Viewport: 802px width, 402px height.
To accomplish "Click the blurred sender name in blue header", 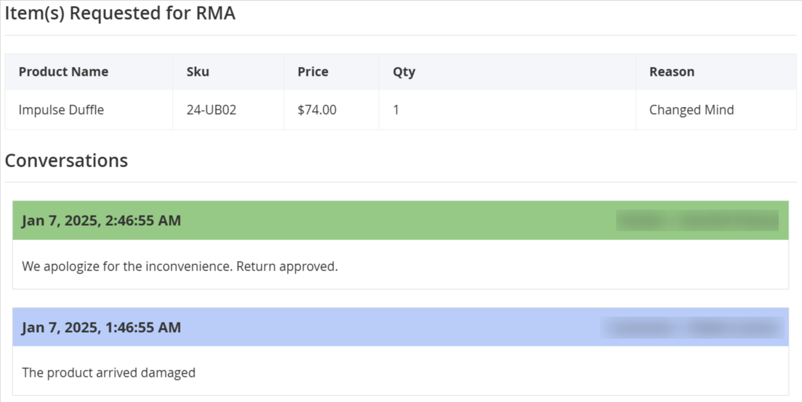I will click(692, 328).
